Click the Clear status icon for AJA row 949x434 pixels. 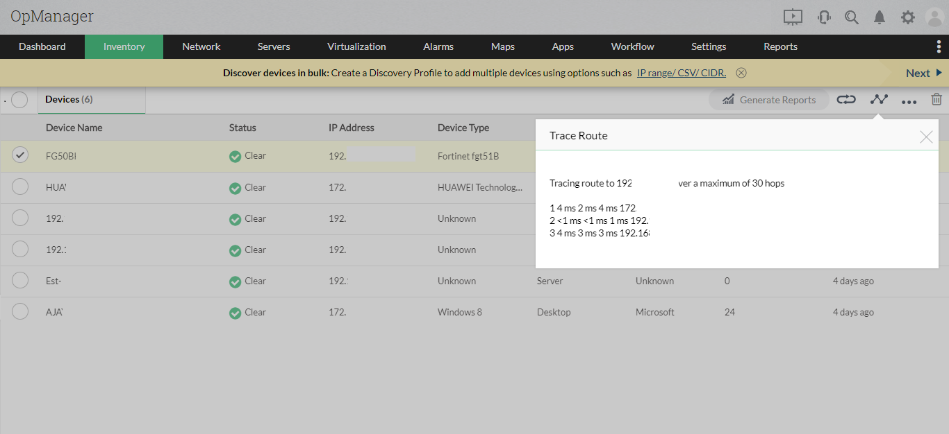pyautogui.click(x=235, y=313)
